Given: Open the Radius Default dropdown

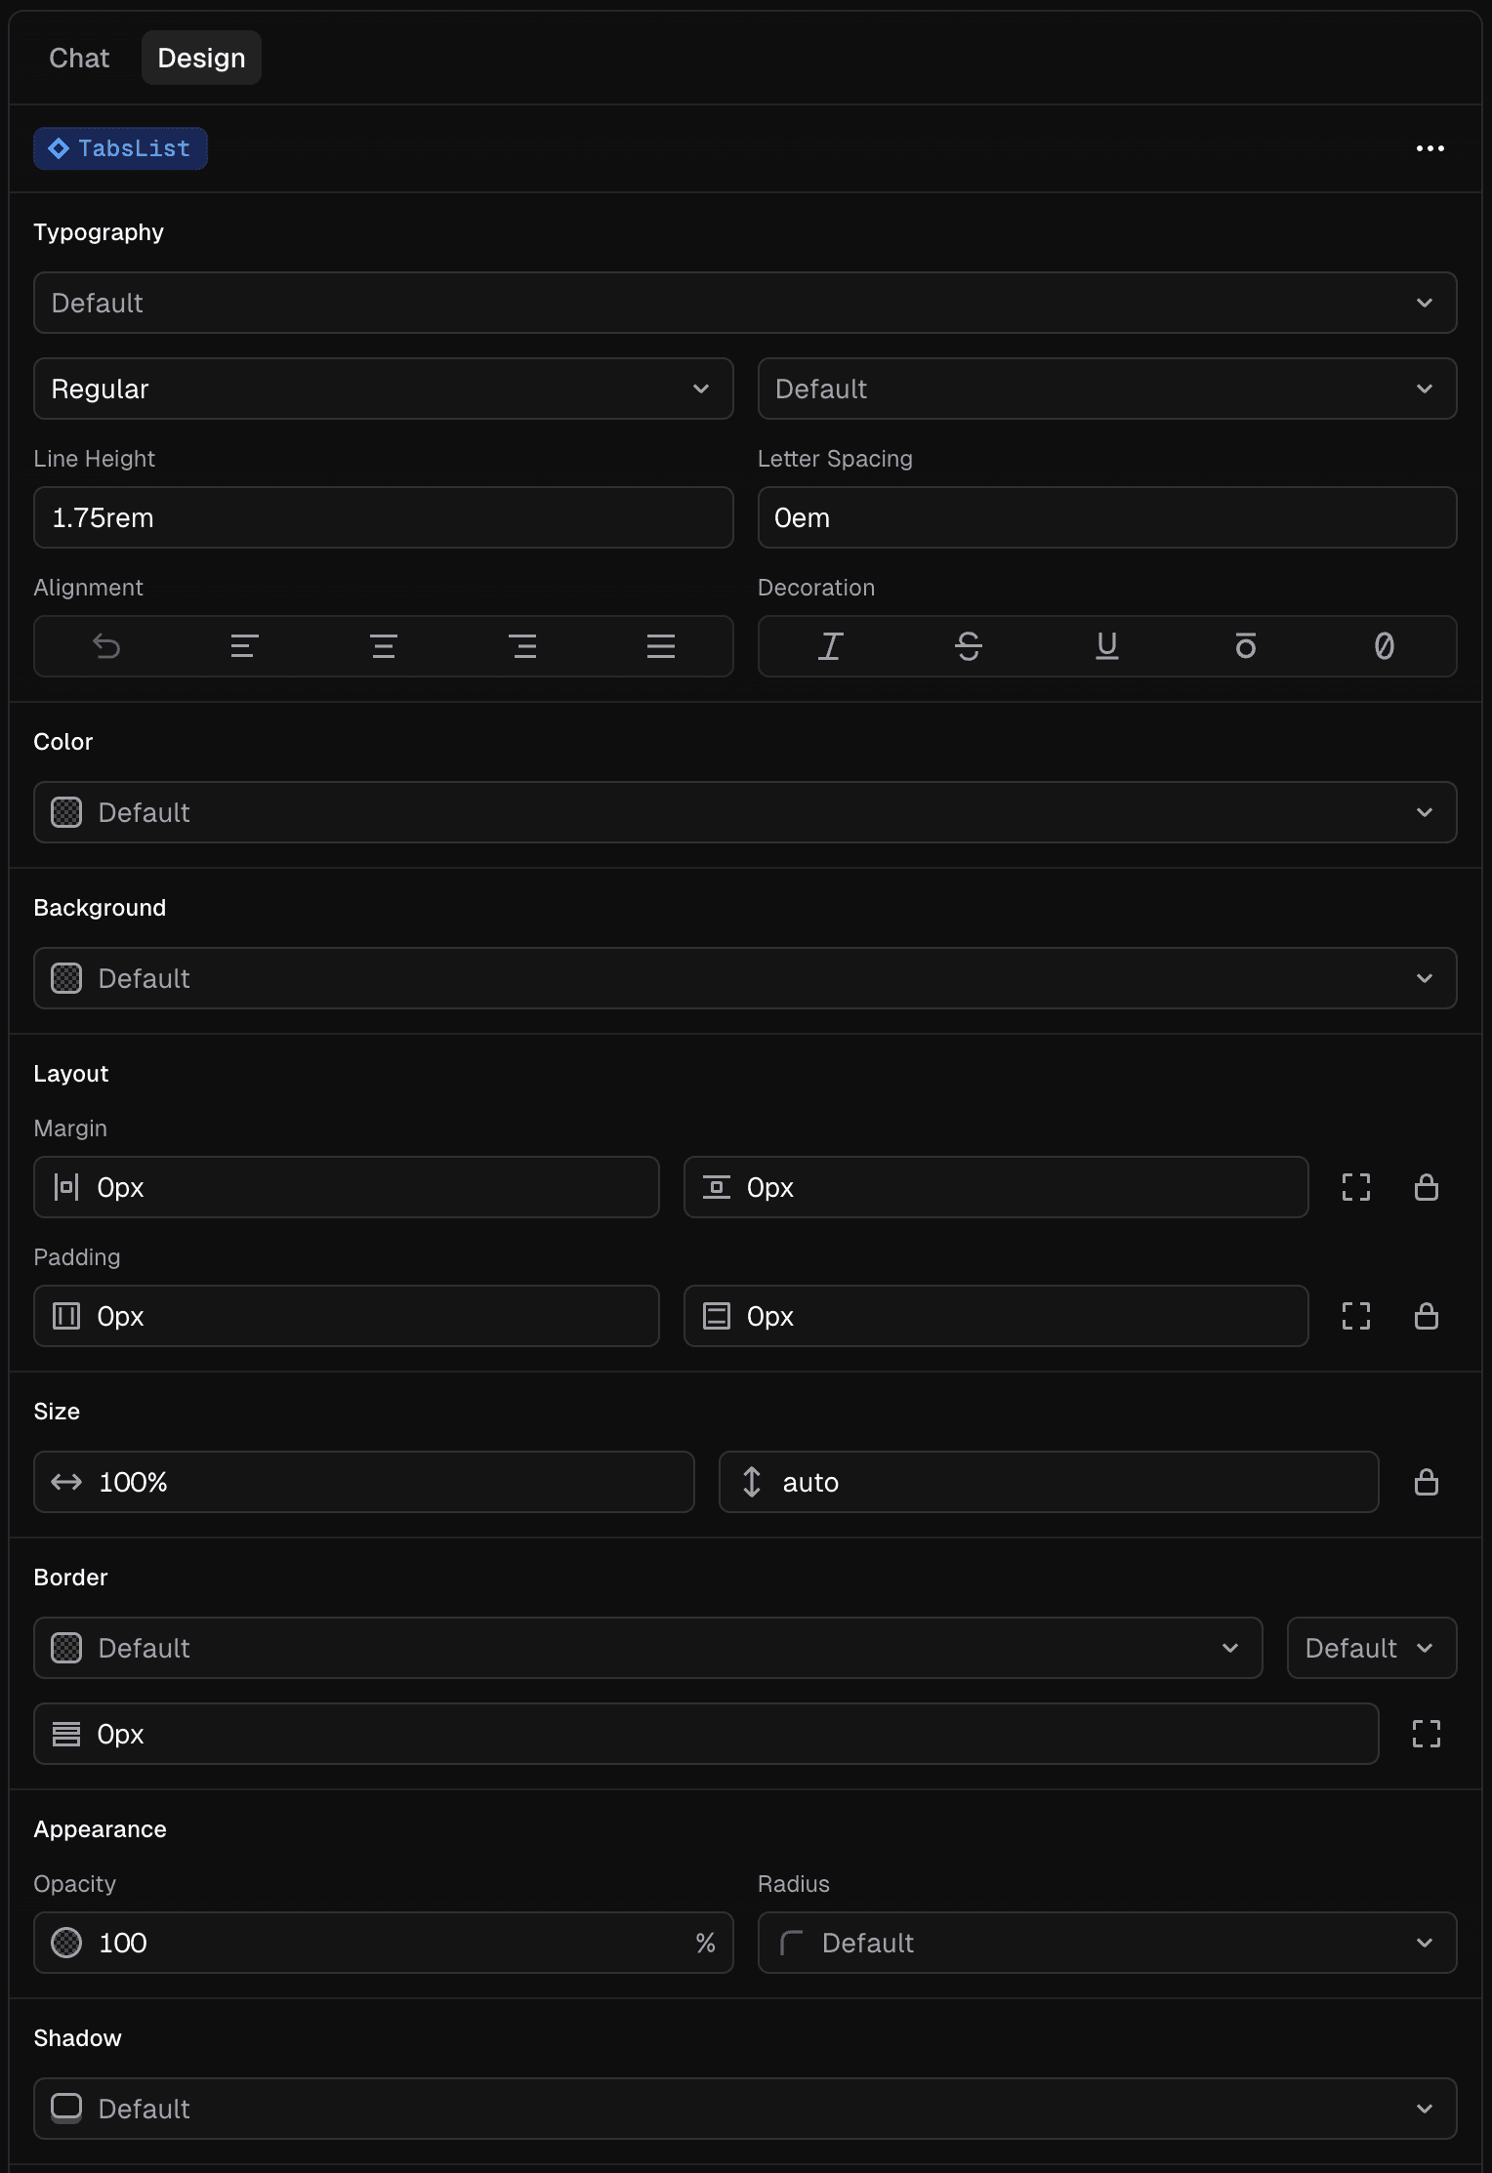Looking at the screenshot, I should pyautogui.click(x=1107, y=1943).
